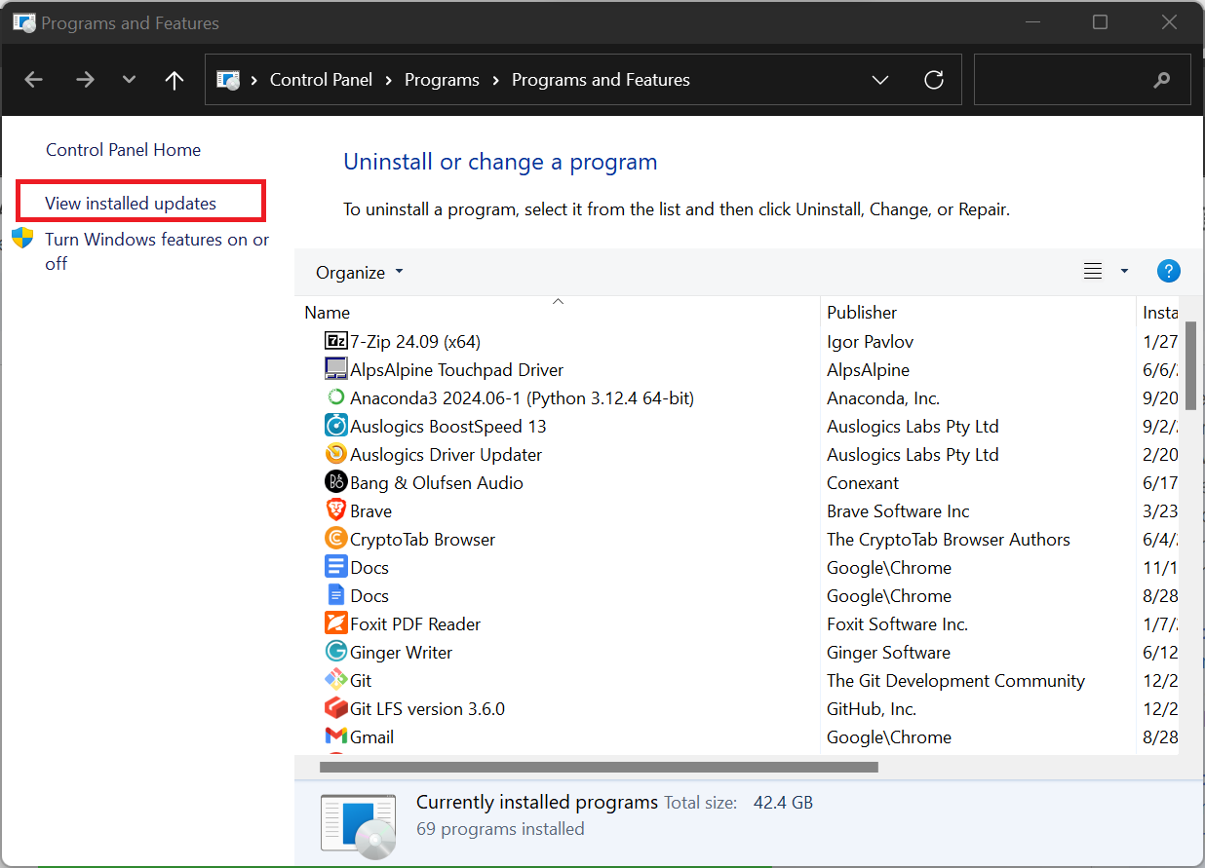Click the horizontal scrollbar under program list
This screenshot has width=1205, height=868.
tap(599, 767)
